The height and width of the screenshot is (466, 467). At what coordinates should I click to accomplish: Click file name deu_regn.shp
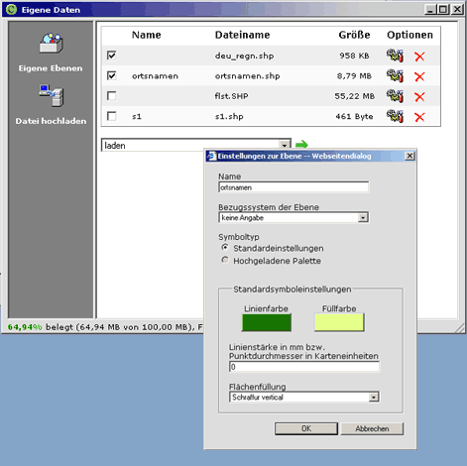pos(244,56)
